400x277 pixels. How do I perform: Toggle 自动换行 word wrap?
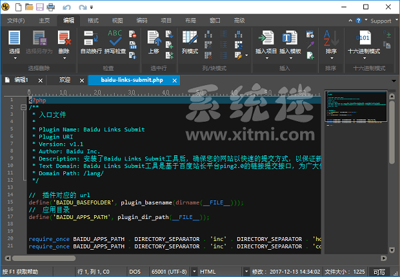91,42
